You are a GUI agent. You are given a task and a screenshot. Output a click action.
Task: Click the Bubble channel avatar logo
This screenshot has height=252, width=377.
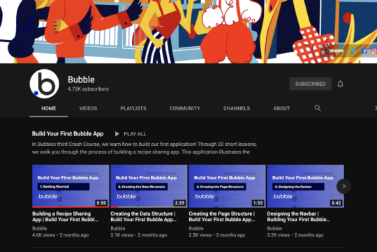pyautogui.click(x=44, y=84)
